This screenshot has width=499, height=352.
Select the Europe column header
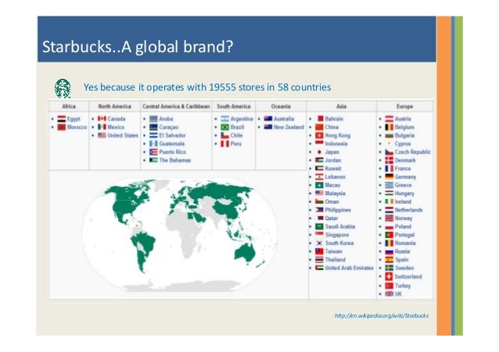[x=404, y=106]
